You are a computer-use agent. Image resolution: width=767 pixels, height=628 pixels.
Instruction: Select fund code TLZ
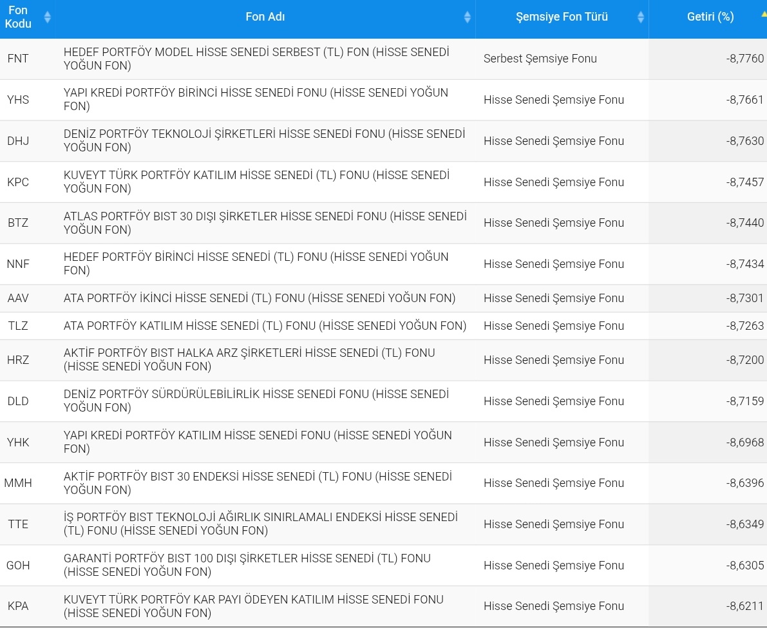[18, 326]
